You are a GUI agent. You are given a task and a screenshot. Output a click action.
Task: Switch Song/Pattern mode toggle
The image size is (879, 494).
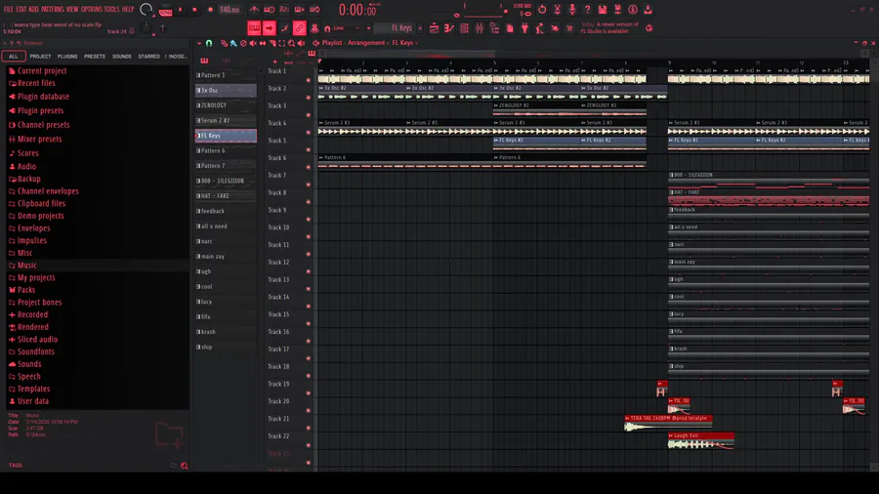click(x=165, y=12)
